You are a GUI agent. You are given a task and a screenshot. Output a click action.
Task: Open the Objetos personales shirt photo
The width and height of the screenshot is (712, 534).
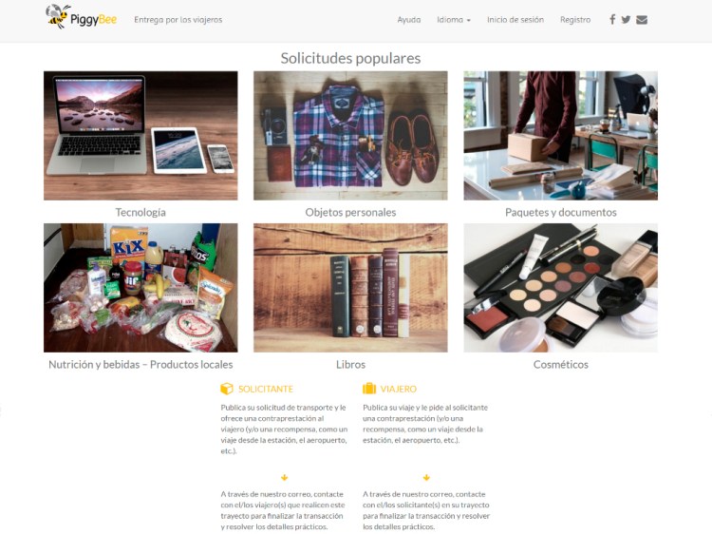[350, 136]
